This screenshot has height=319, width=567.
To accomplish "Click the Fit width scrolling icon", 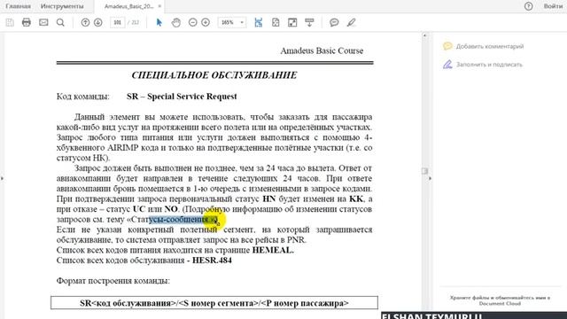I will tap(258, 22).
